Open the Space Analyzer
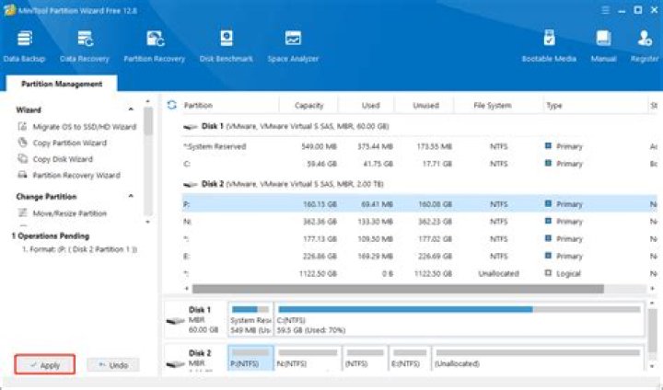663x390 pixels. [293, 47]
